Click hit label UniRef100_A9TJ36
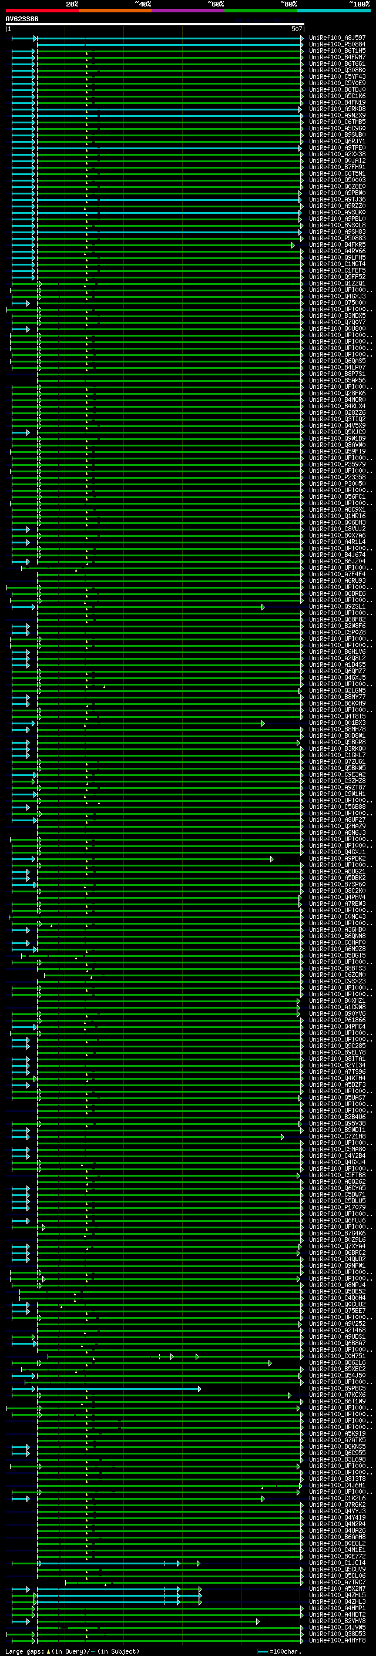376x1656 pixels. 337,199
